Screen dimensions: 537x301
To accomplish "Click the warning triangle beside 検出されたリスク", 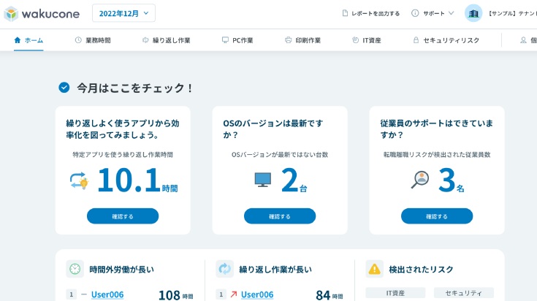I will (x=374, y=269).
